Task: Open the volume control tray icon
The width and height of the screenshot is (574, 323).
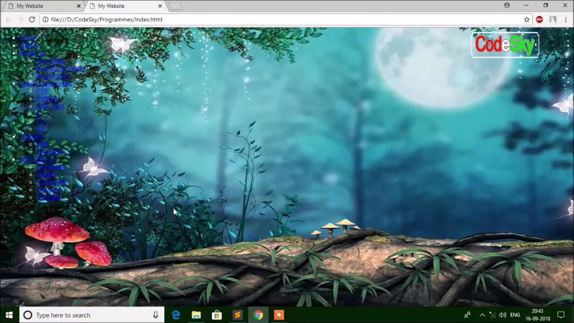Action: 503,315
